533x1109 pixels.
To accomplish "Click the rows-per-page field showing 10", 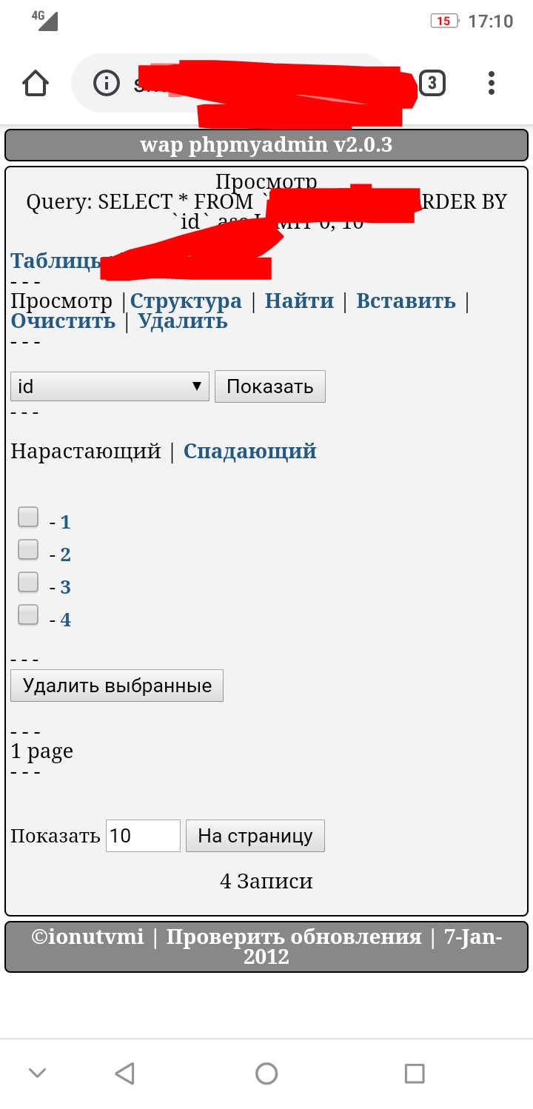I will click(143, 836).
